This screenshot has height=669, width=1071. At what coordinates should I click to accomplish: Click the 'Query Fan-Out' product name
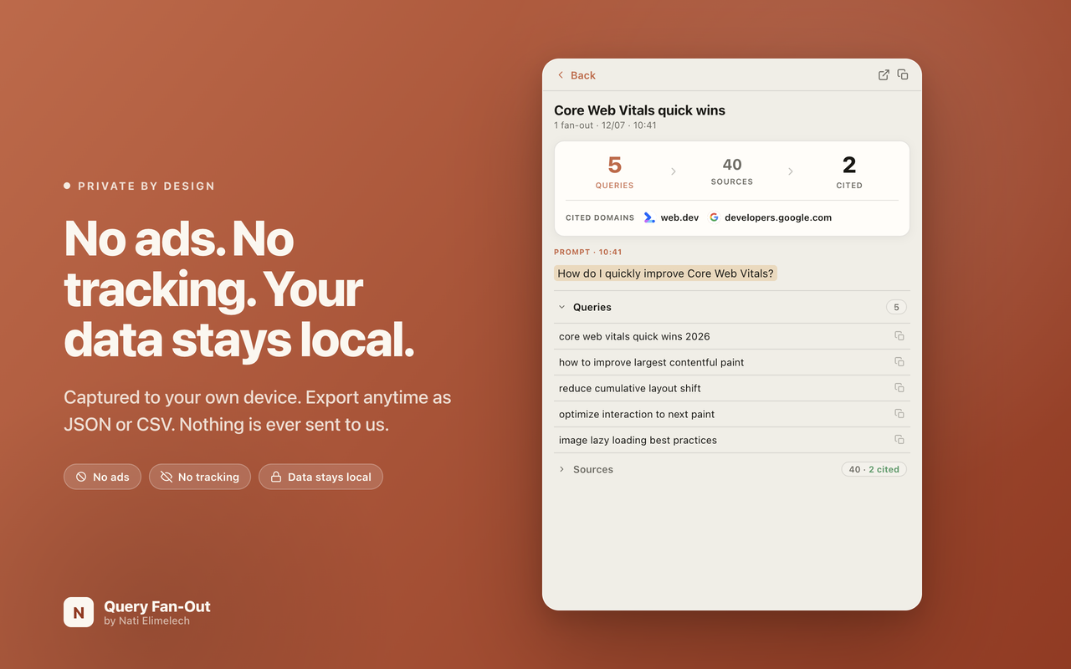pyautogui.click(x=157, y=606)
